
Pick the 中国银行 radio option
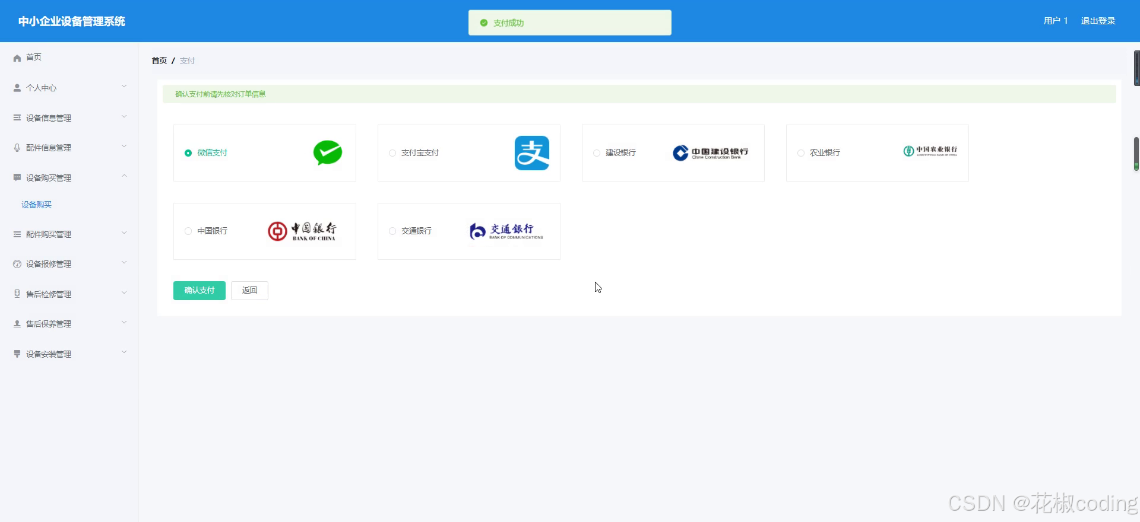188,231
